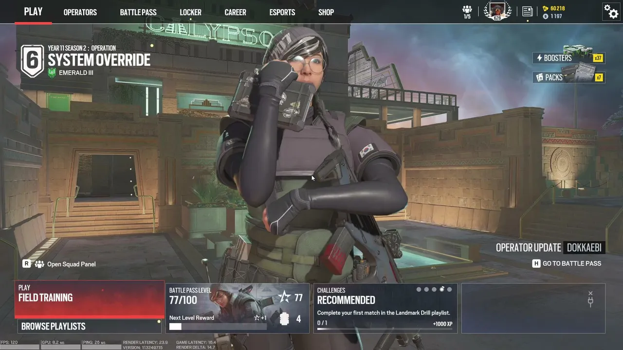Click the R6 Credits coin icon
The width and height of the screenshot is (623, 350).
[x=546, y=17]
